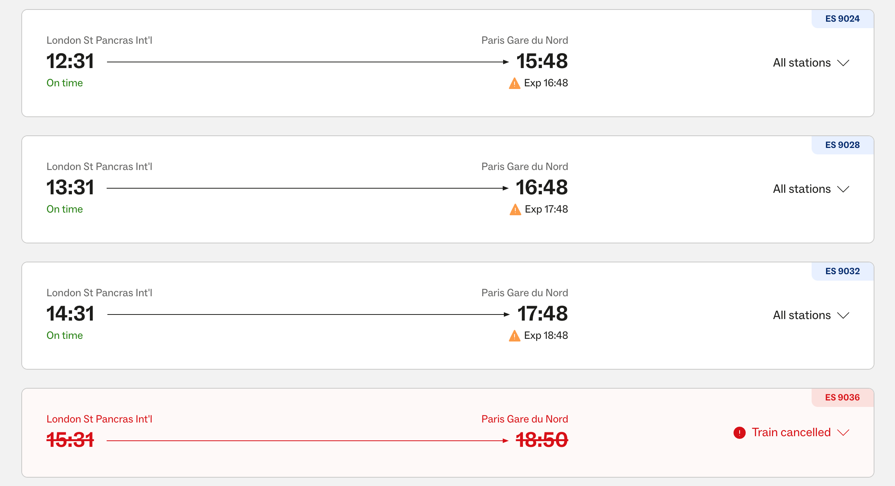
Task: Click On time status of 13:31 train
Action: (x=65, y=209)
